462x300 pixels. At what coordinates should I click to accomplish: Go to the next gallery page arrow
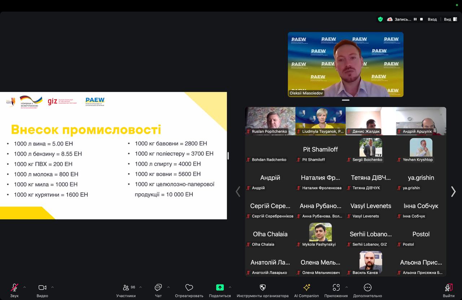coord(453,191)
